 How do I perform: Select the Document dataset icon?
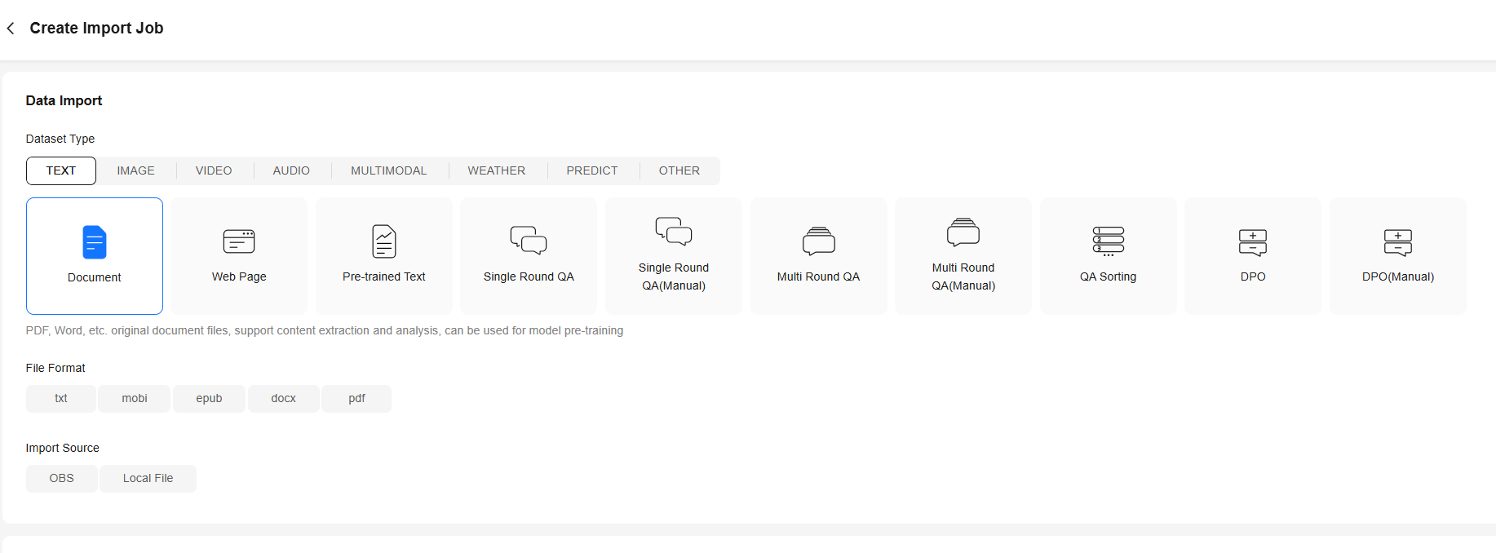95,242
